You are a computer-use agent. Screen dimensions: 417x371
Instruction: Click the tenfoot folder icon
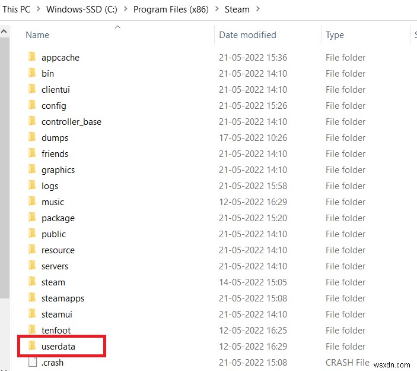pyautogui.click(x=32, y=329)
